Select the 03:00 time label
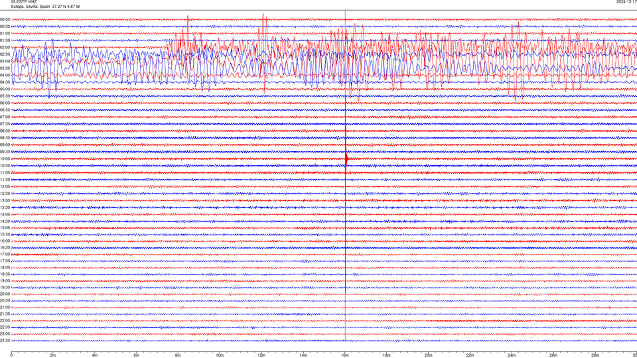Viewport: 637px width, 358px height. (x=5, y=61)
